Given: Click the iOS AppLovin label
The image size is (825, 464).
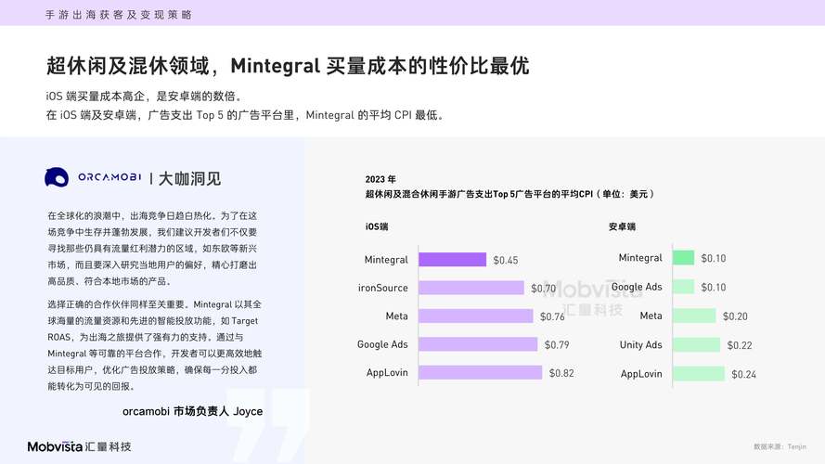Looking at the screenshot, I should [387, 372].
